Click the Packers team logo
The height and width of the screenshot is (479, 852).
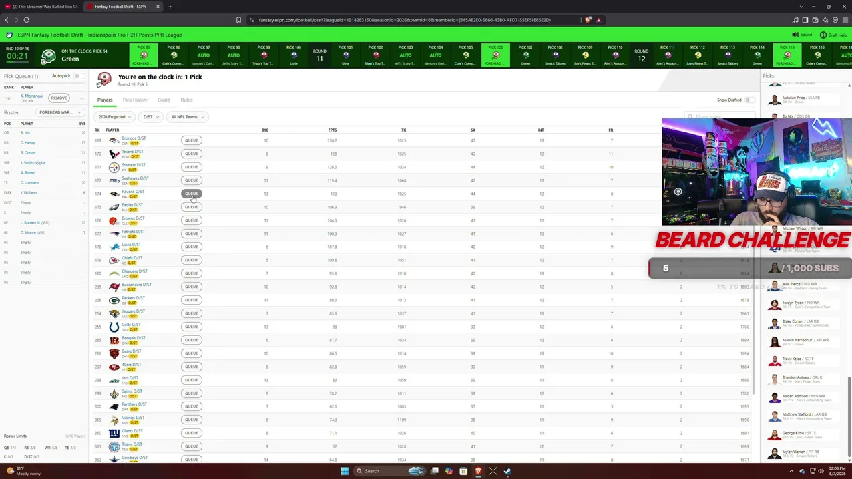(x=114, y=300)
